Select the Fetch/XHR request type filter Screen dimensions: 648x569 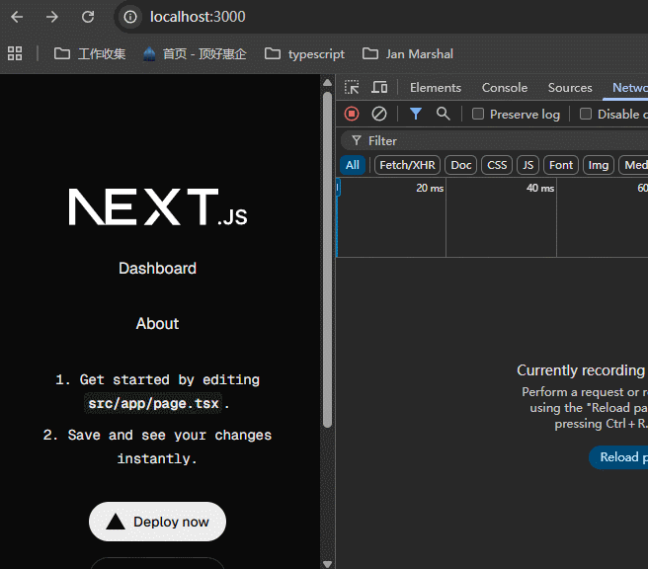click(x=407, y=165)
